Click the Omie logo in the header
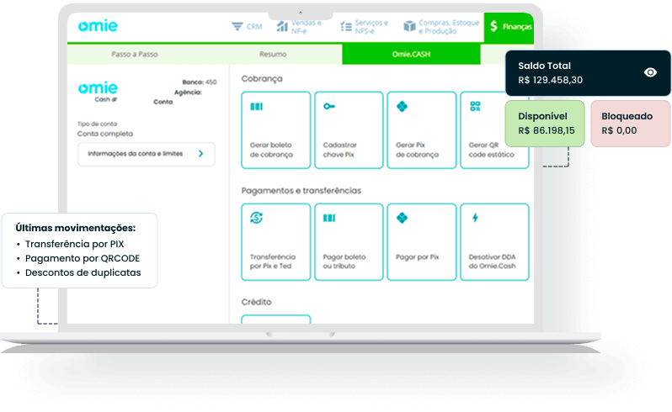This screenshot has width=672, height=412. pos(98,26)
